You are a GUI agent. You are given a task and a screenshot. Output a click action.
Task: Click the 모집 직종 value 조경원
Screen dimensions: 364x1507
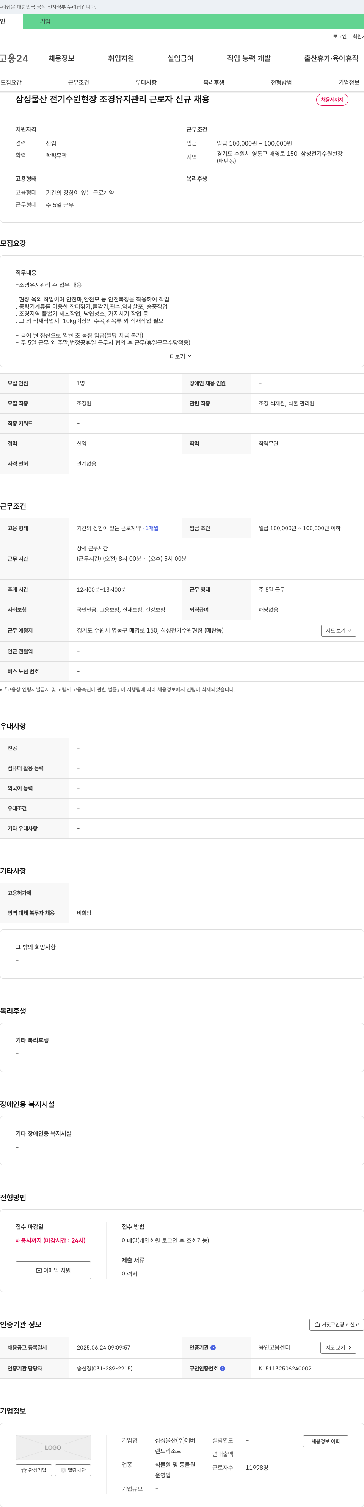(x=84, y=403)
